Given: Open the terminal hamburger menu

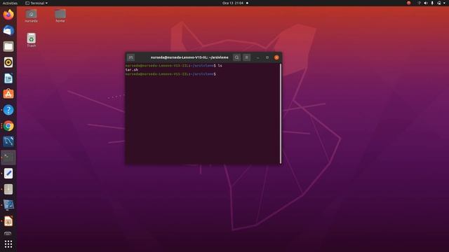Looking at the screenshot, I should click(246, 57).
